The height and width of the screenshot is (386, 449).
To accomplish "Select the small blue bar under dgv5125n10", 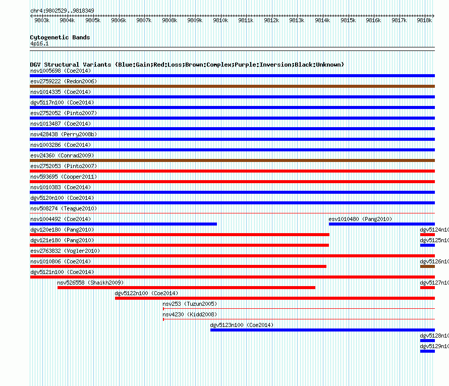I will point(427,245).
